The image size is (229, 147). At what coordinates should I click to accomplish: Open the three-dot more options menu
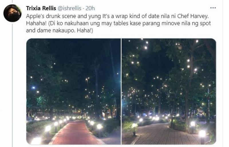tap(213, 8)
